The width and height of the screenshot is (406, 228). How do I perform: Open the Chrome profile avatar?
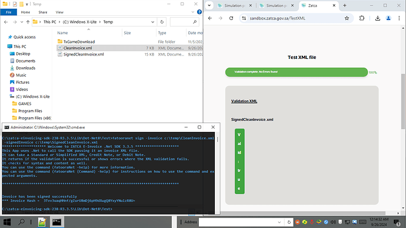[388, 18]
